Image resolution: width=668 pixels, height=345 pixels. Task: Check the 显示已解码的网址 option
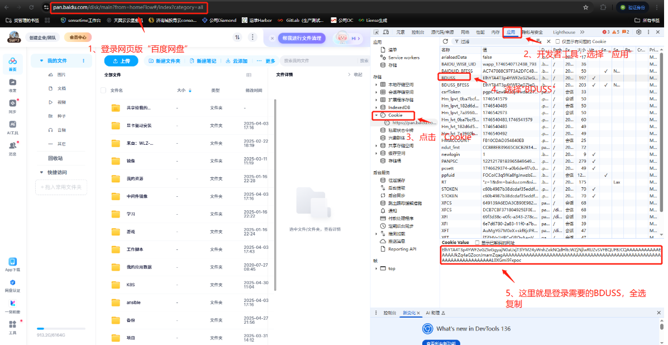coord(476,244)
